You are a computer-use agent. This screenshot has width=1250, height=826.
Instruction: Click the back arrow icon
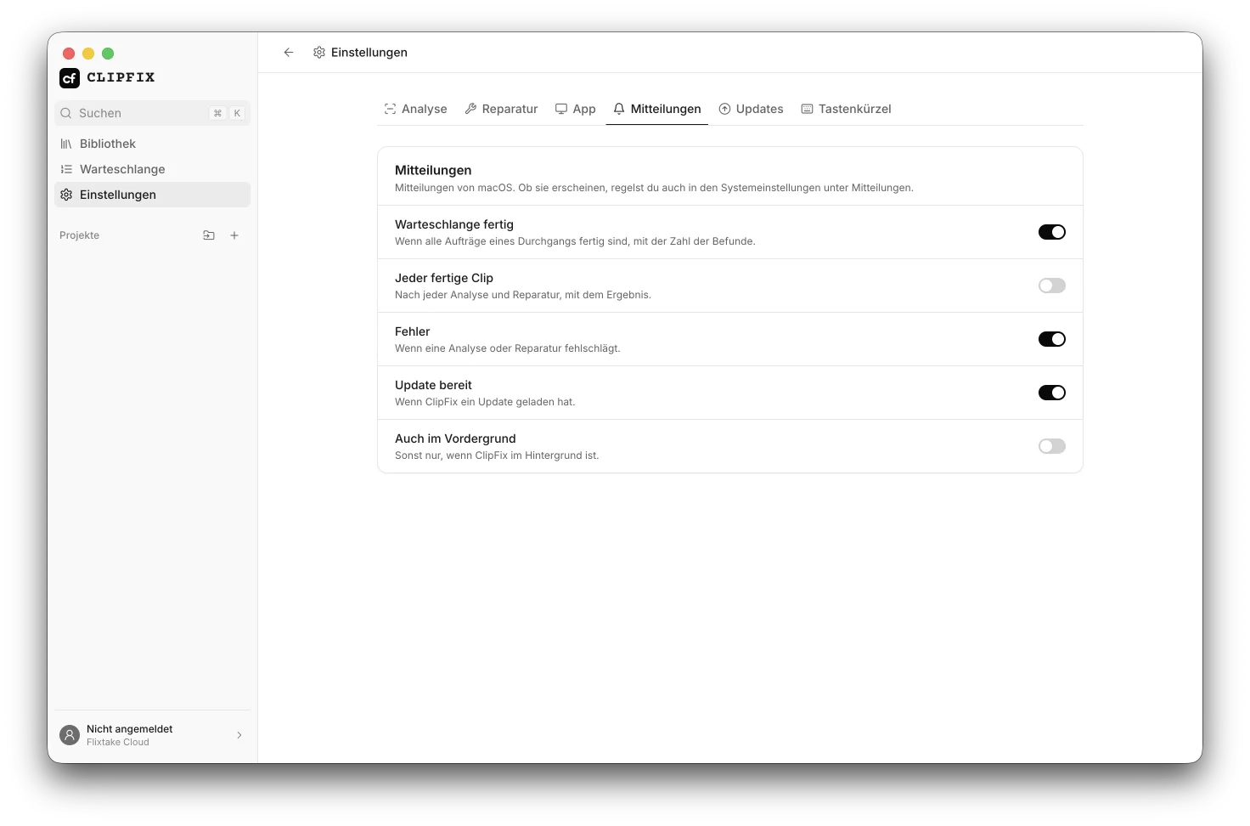pos(289,53)
